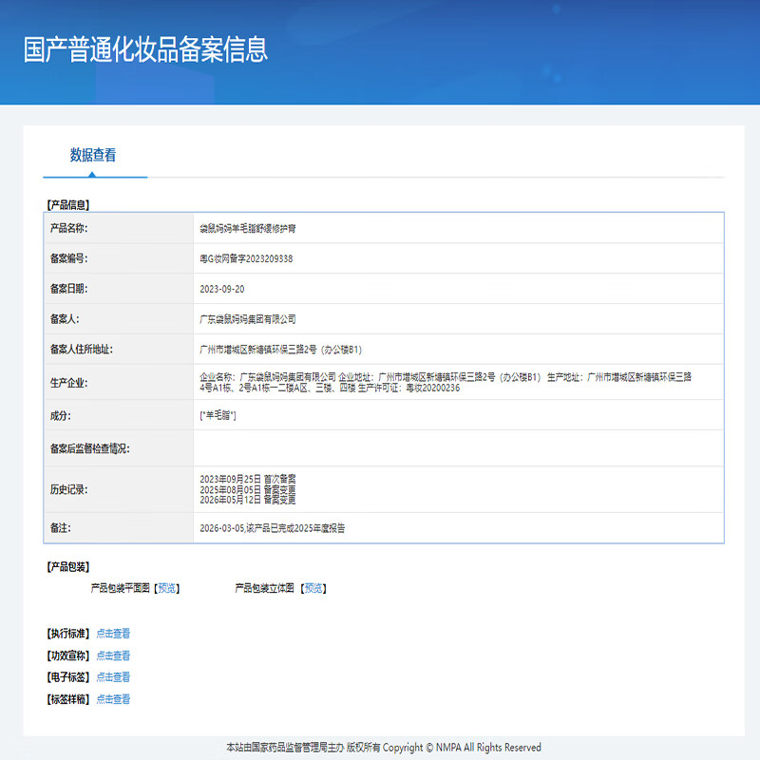Select the production enterprise details text
The width and height of the screenshot is (760, 760).
tap(446, 383)
